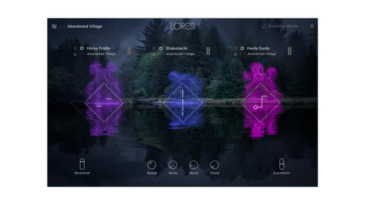Image resolution: width=365 pixels, height=205 pixels.
Task: Select previous preset for Hurdy Gurdy layer
Action: [x=241, y=54]
